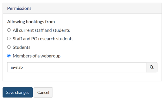This screenshot has height=100, width=167.
Task: Place cursor on the 'in-elab' text
Action: (x=17, y=67)
